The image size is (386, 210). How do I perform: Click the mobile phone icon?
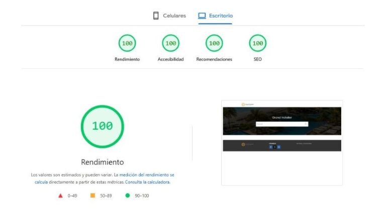coord(156,16)
